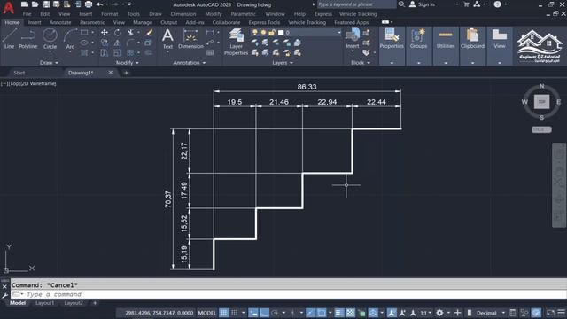Click the command line input field
Screen dimensions: 567x319
pyautogui.click(x=289, y=294)
